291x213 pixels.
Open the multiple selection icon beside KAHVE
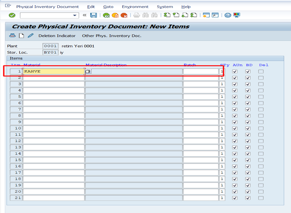[x=87, y=71]
